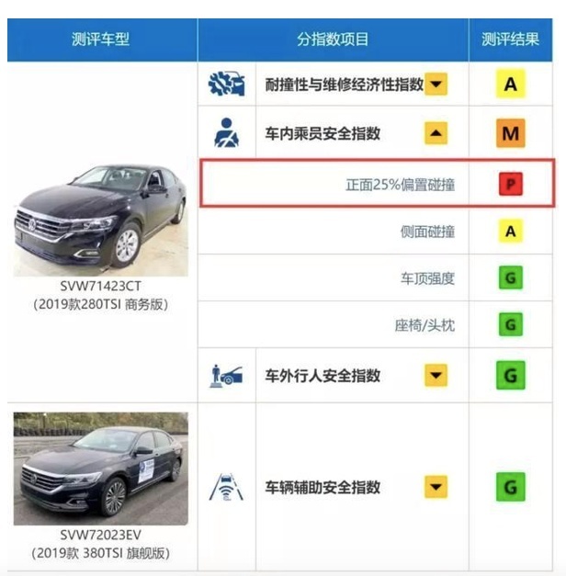This screenshot has width=566, height=576.
Task: Click the vehicle assistance safety radar icon
Action: tap(226, 487)
